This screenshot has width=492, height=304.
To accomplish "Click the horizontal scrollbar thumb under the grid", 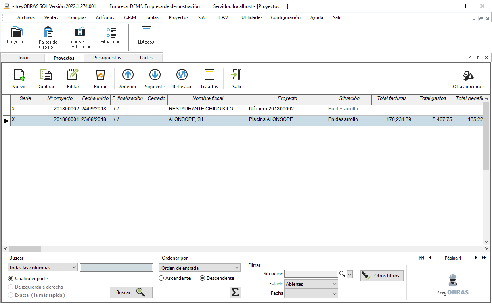I will (25, 249).
